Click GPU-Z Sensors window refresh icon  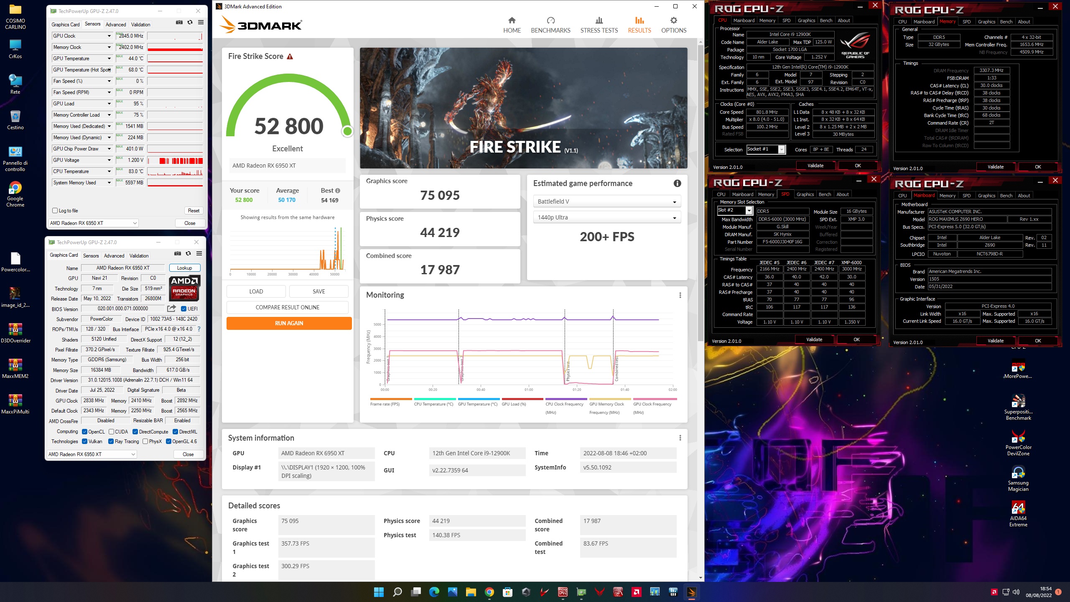[190, 23]
